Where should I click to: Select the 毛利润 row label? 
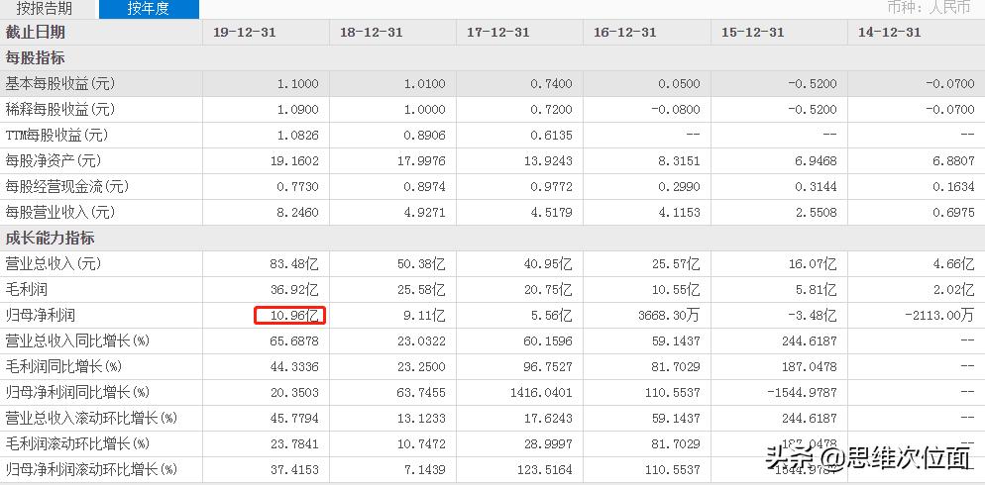[x=27, y=289]
